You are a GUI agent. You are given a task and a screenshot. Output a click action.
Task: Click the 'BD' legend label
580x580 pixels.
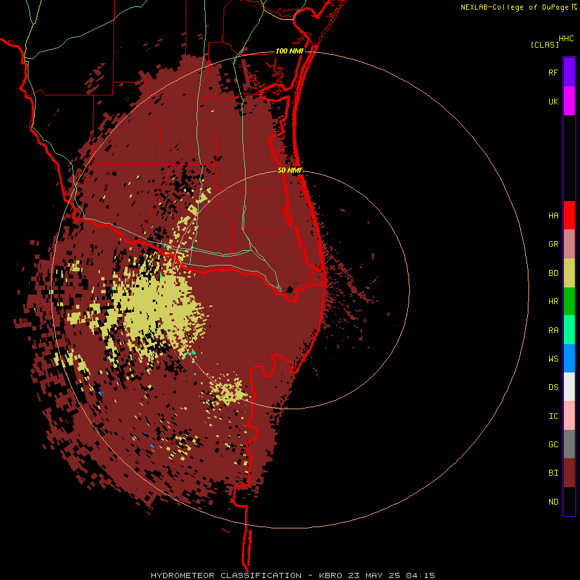pos(553,273)
